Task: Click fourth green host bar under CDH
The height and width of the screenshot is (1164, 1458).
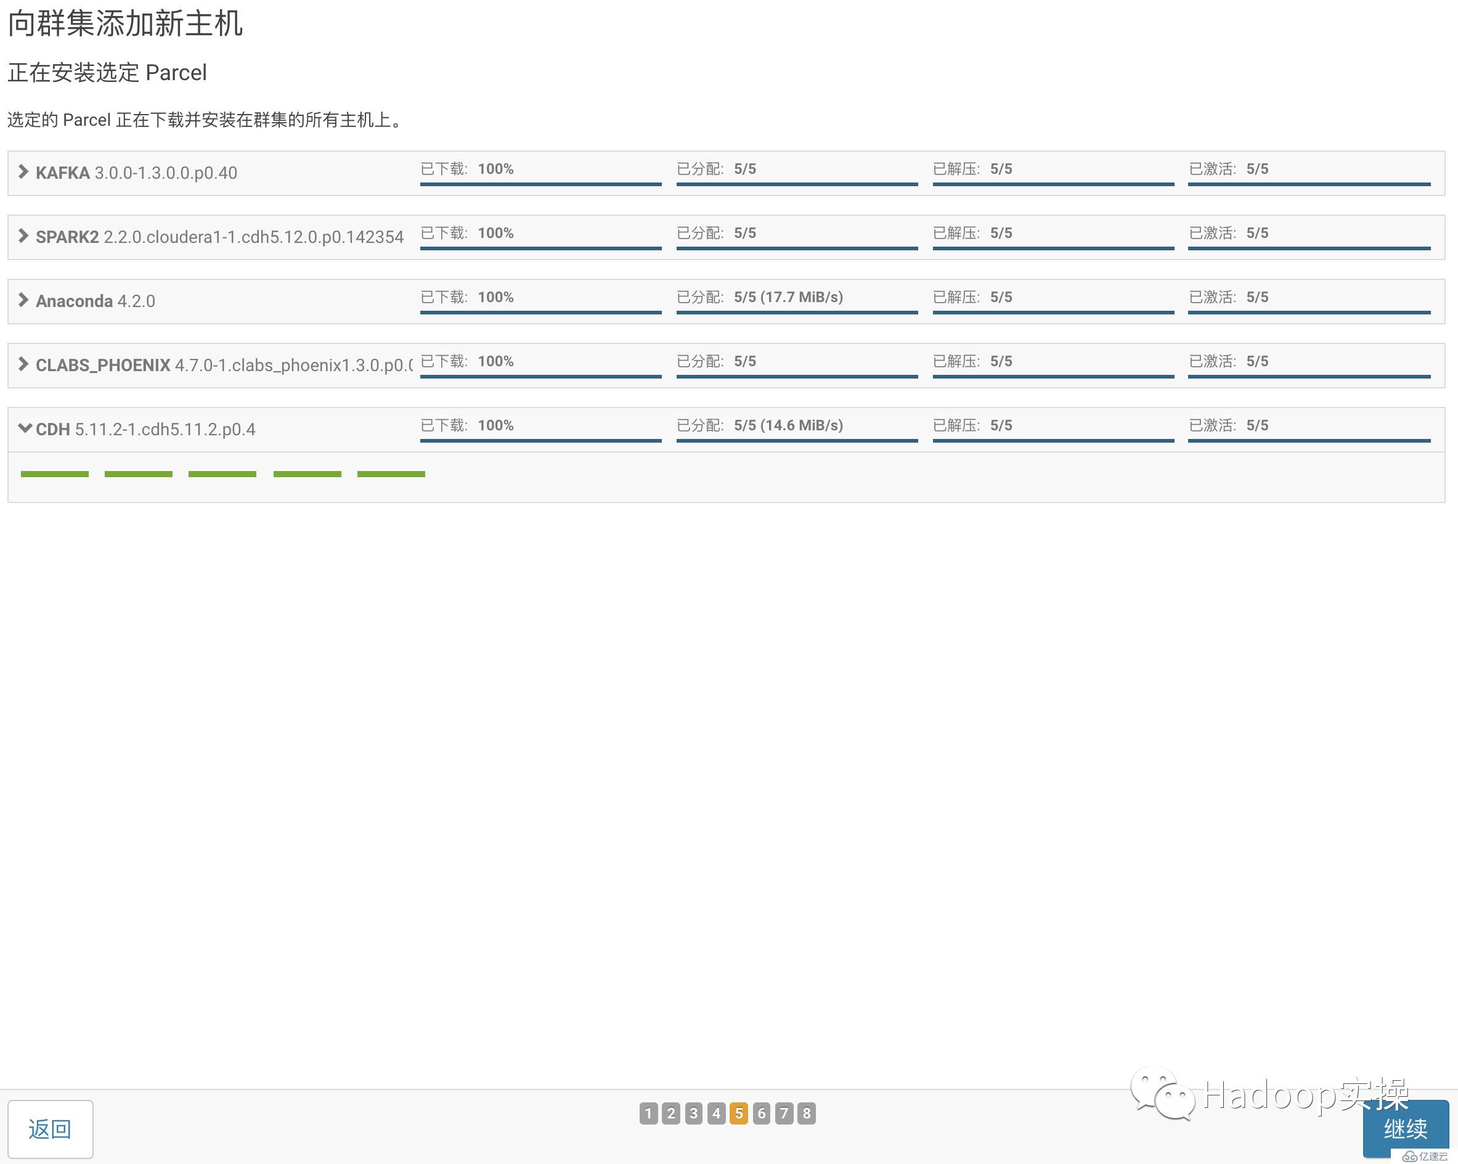Action: click(307, 473)
